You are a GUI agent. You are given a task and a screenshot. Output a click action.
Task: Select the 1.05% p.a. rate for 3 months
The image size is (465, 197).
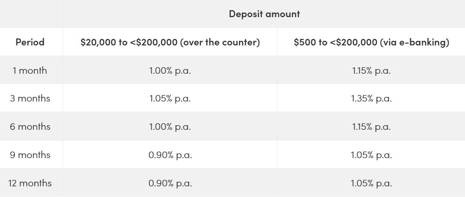point(170,99)
